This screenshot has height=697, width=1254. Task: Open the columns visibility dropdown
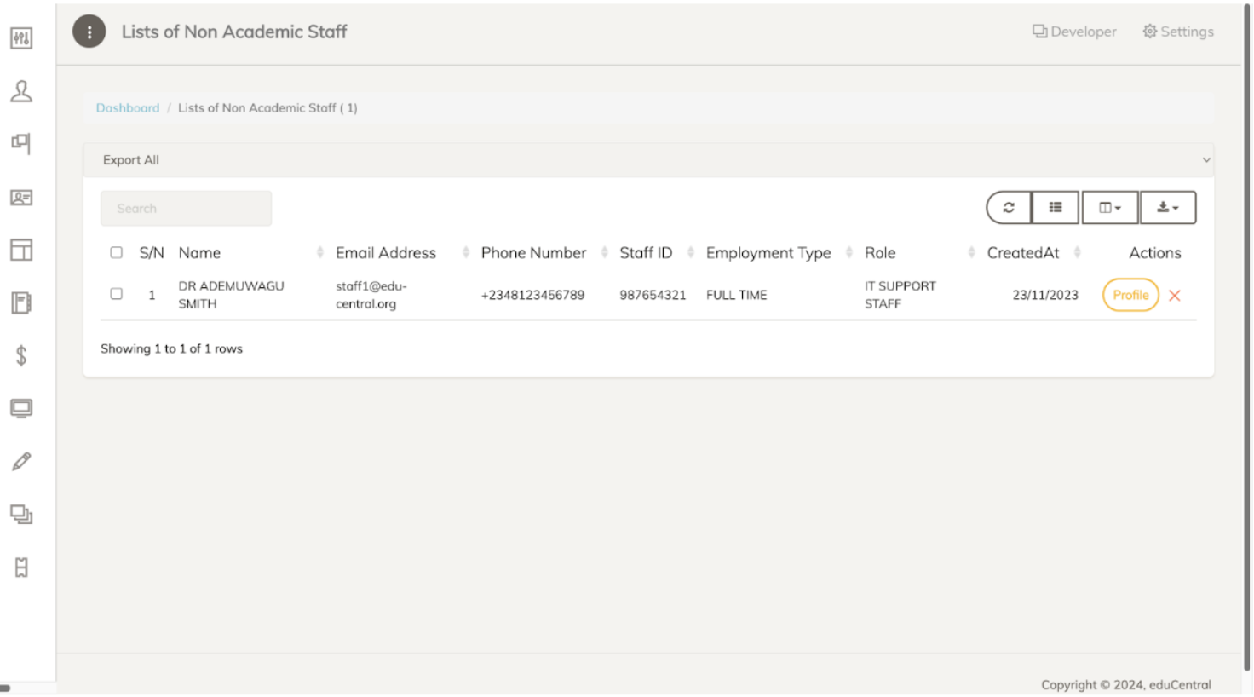(x=1109, y=208)
